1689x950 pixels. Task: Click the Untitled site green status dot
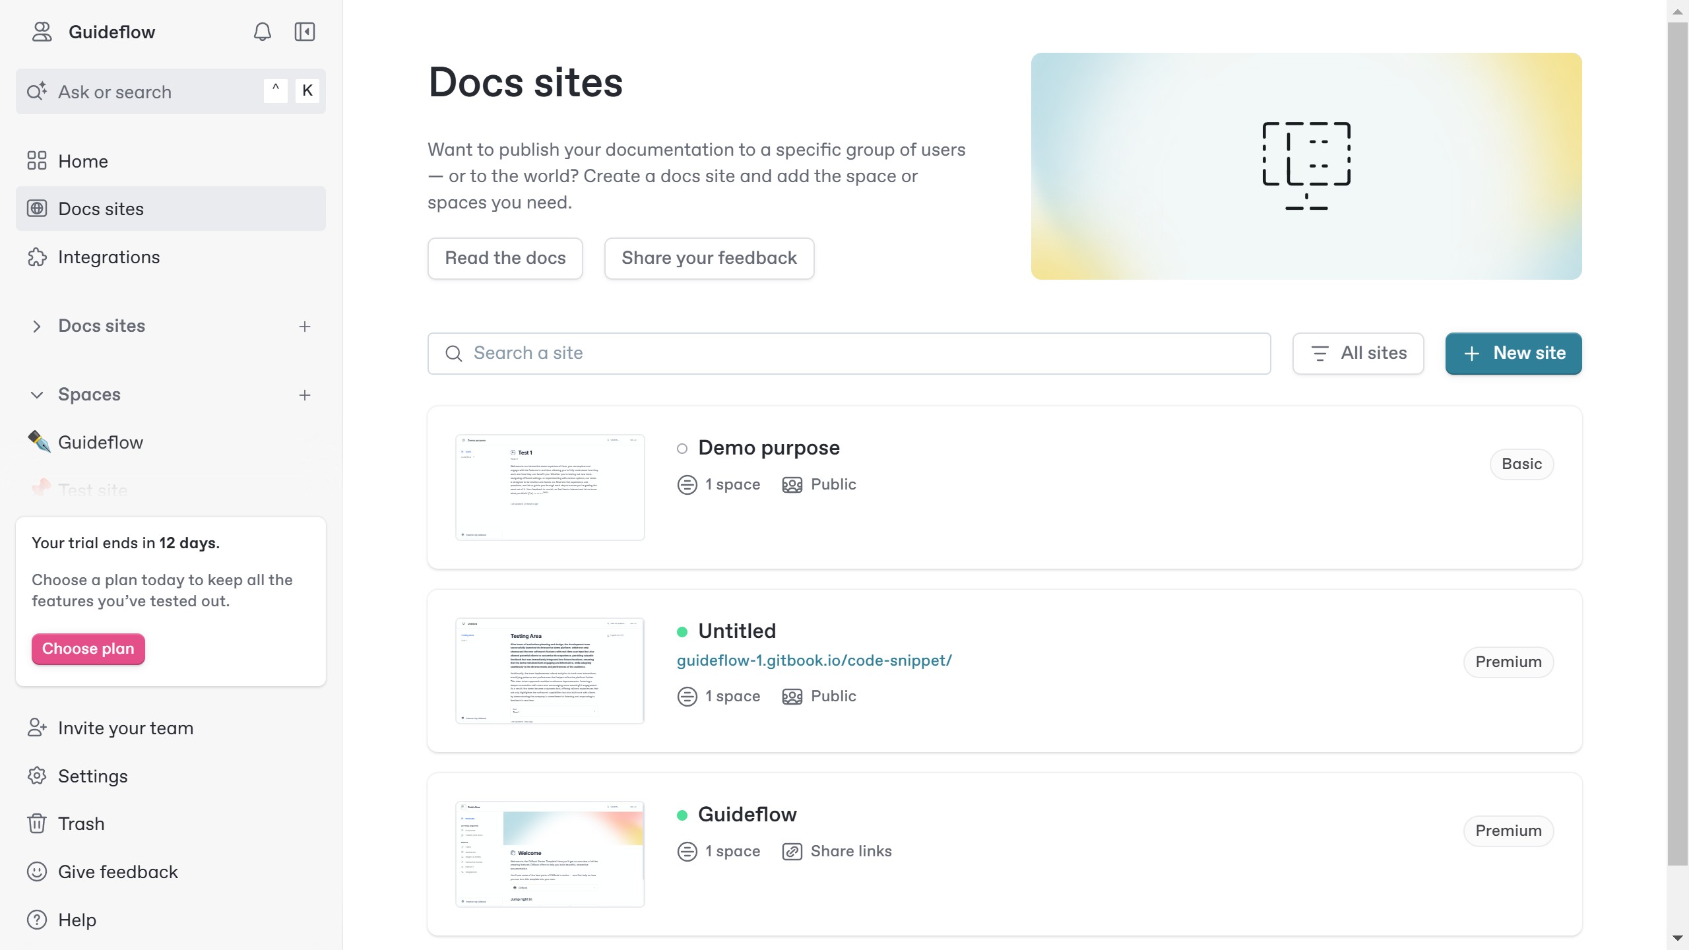[682, 632]
